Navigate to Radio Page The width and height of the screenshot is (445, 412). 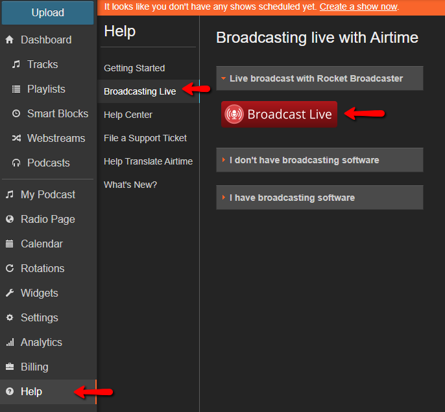point(48,220)
